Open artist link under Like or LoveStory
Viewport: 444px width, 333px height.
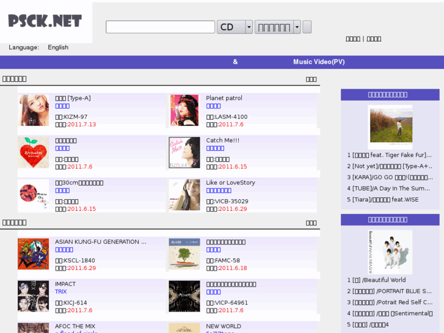pyautogui.click(x=219, y=191)
